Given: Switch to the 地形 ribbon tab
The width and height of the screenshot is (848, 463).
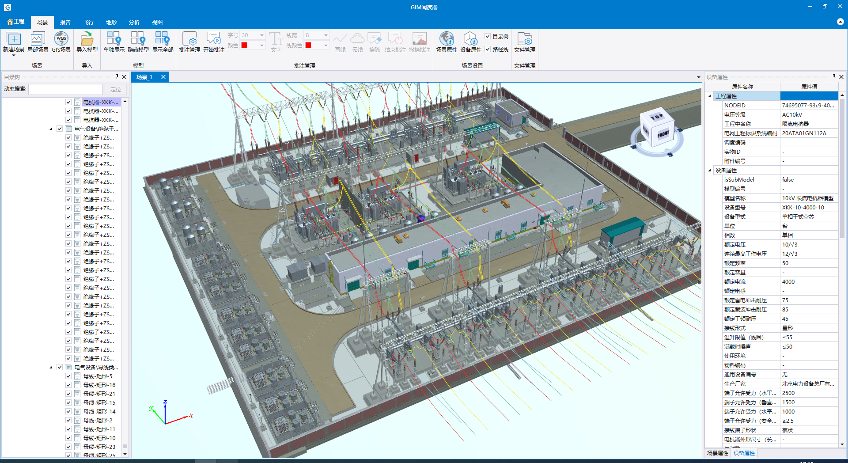Looking at the screenshot, I should click(x=111, y=22).
